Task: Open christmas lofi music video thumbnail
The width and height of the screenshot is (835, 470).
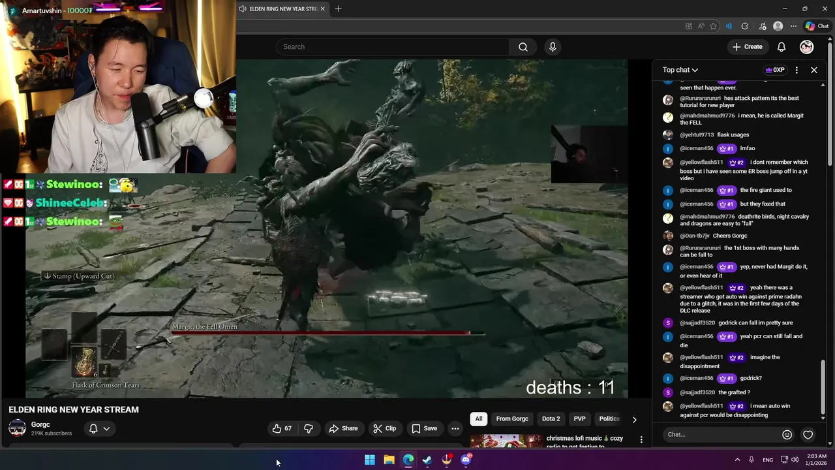Action: pos(506,441)
